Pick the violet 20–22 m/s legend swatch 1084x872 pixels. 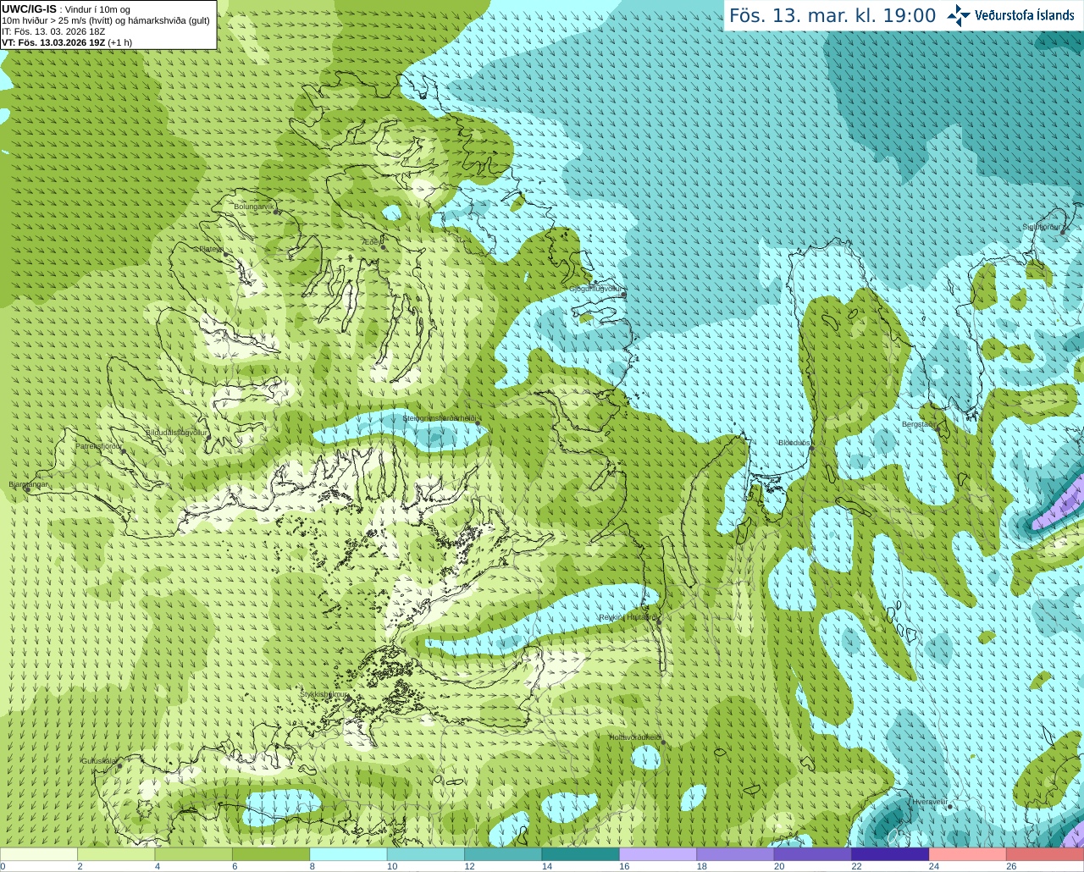click(813, 854)
